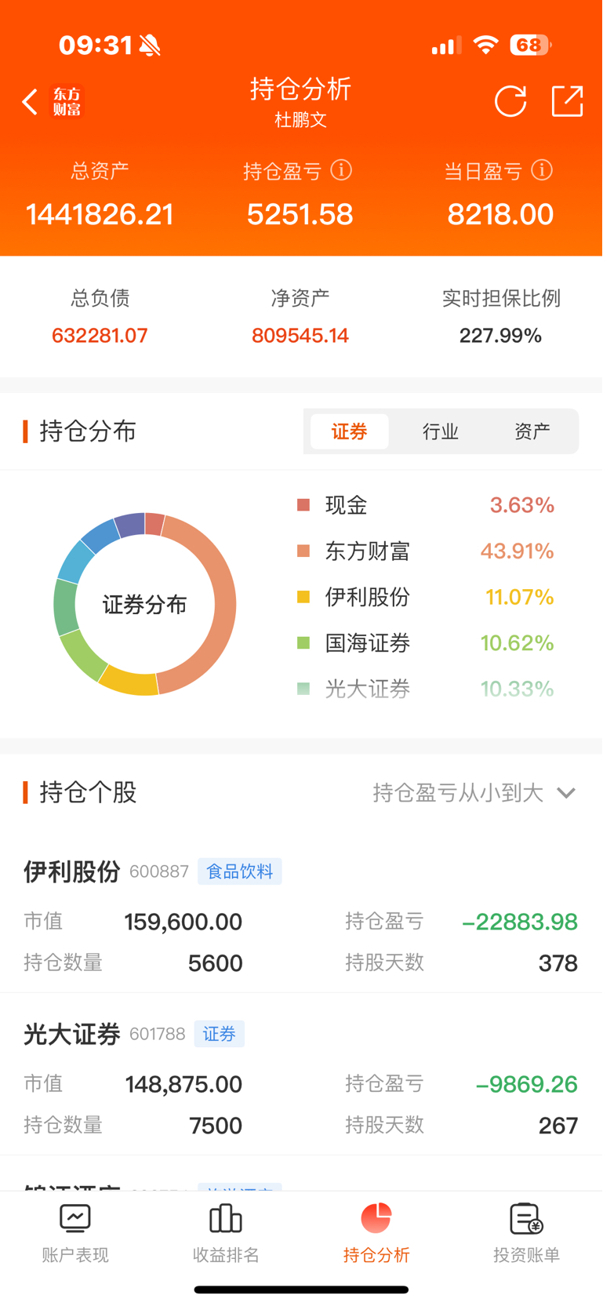
Task: Tap guarantee ratio 227.99%
Action: [500, 336]
